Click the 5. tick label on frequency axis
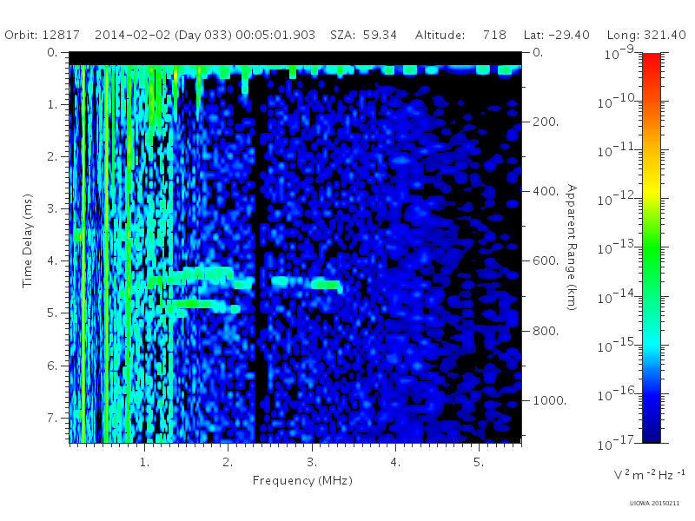Image resolution: width=695 pixels, height=521 pixels. click(x=479, y=462)
